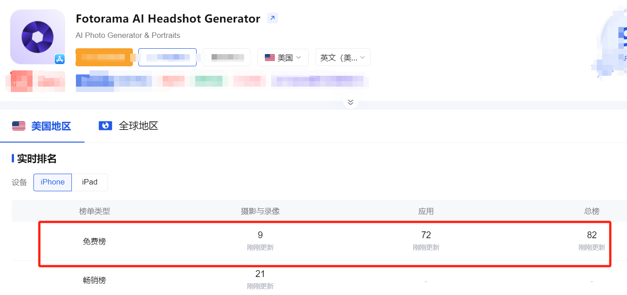The image size is (627, 295).
Task: Click the blue outlined button beside orange button
Action: [167, 57]
